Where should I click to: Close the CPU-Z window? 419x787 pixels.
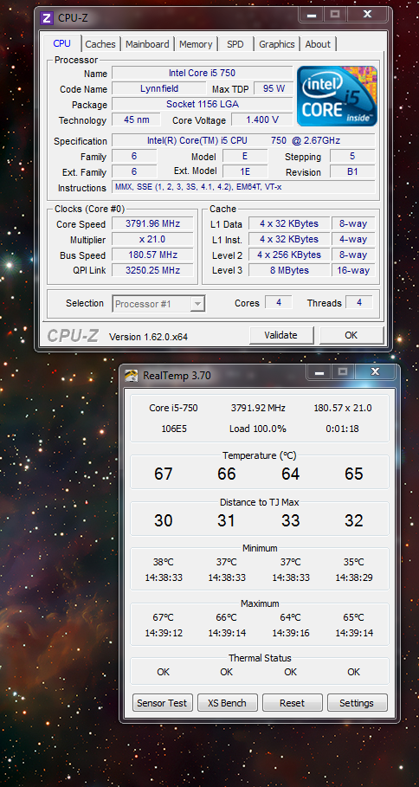point(367,15)
